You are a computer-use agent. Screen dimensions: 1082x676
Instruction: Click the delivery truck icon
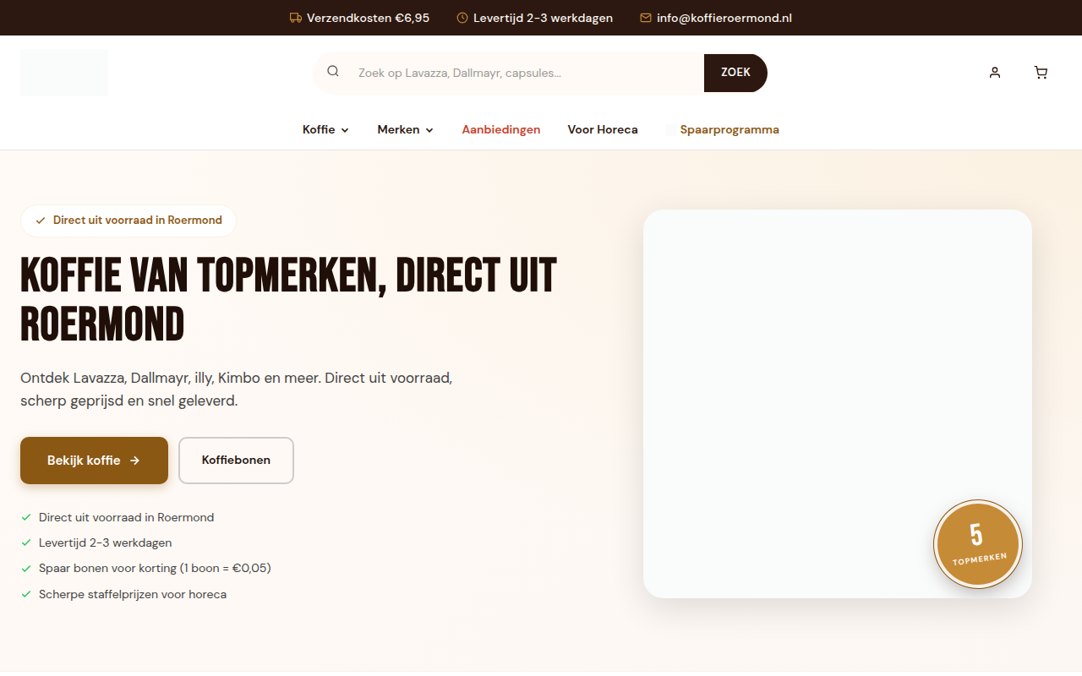(x=296, y=18)
